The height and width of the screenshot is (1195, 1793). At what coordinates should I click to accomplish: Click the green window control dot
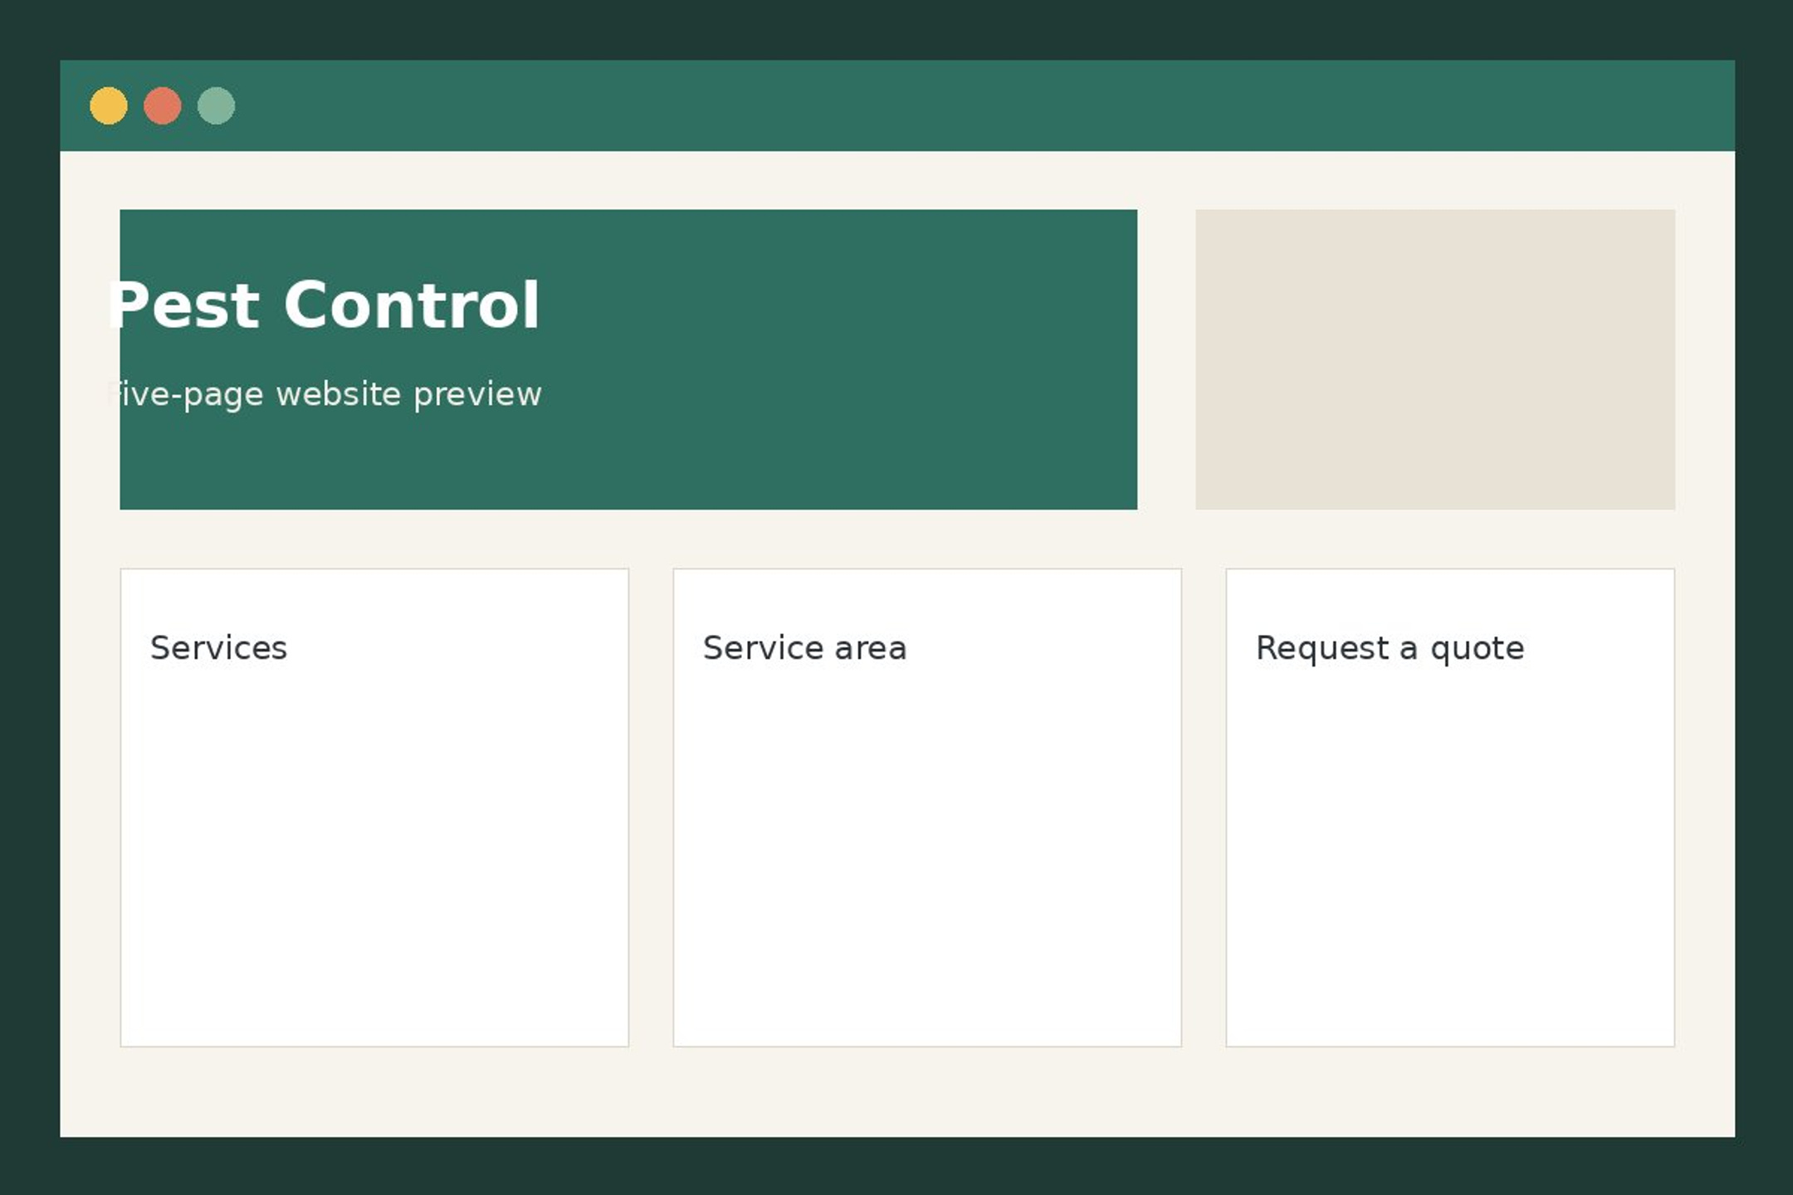(217, 105)
